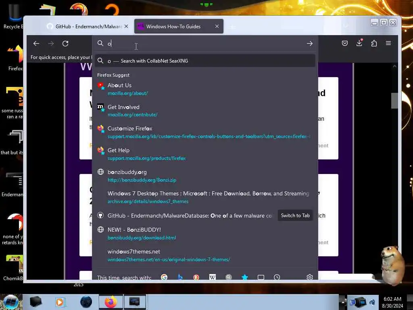The width and height of the screenshot is (413, 310).
Task: Close the GitHub Endermanch tab
Action: 126,26
